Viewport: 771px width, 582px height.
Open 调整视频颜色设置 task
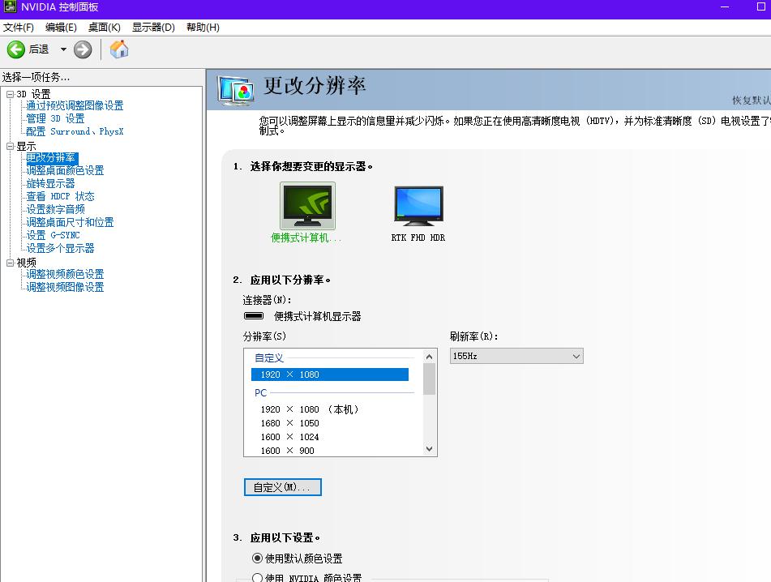click(65, 274)
